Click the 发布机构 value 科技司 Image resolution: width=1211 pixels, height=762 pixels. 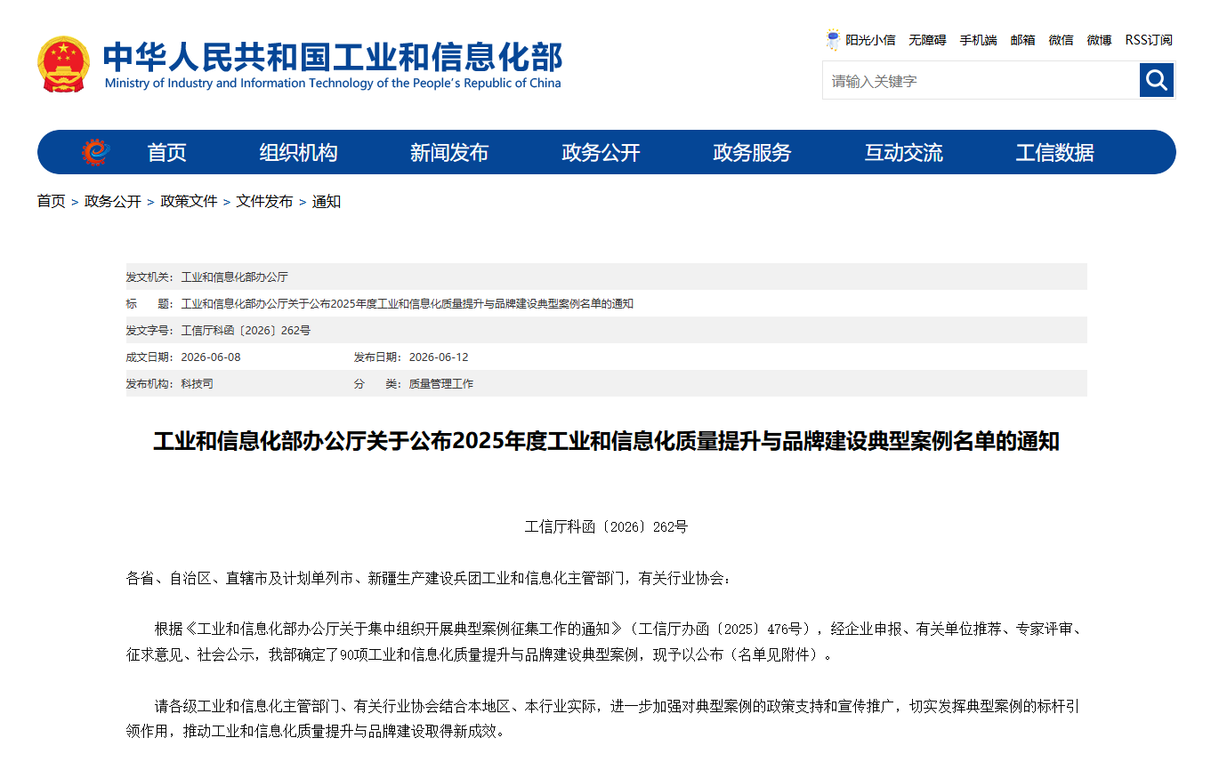click(x=197, y=384)
